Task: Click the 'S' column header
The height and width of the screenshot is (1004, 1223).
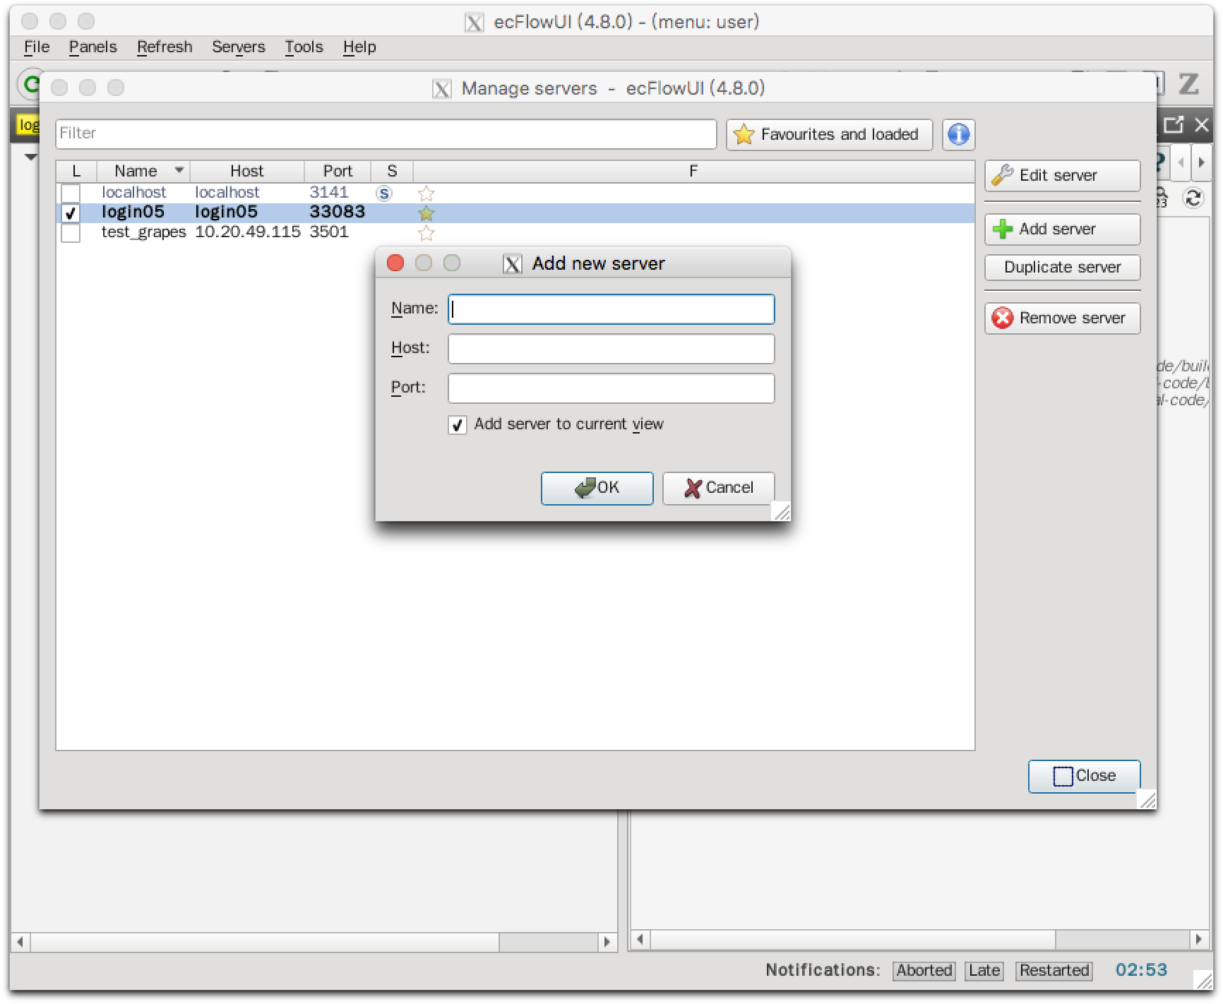Action: [x=392, y=171]
